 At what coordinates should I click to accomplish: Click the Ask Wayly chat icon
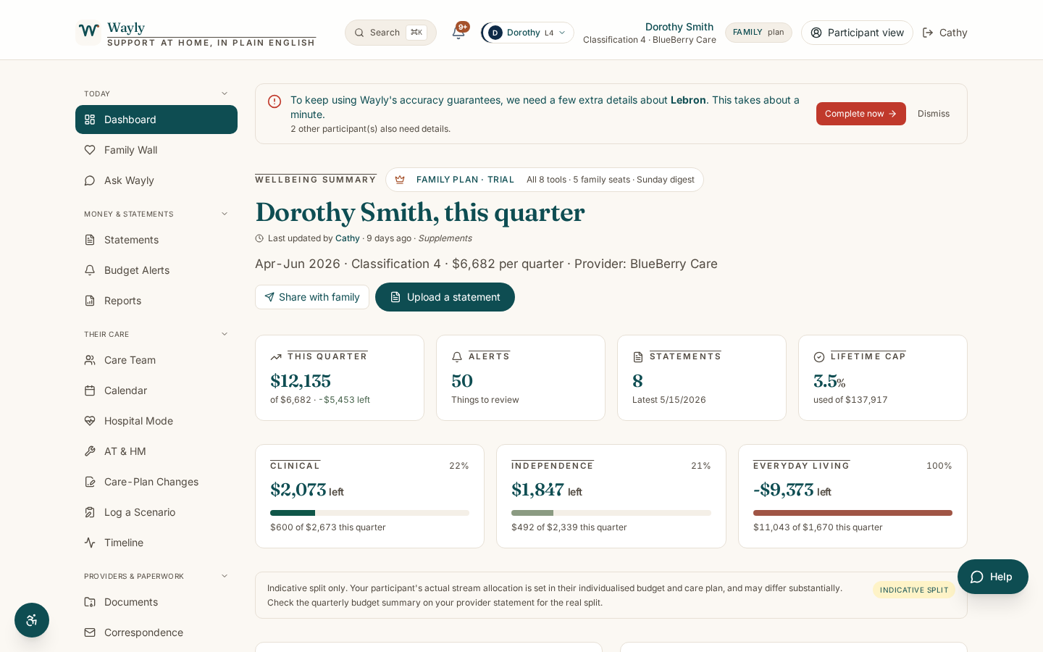click(90, 180)
